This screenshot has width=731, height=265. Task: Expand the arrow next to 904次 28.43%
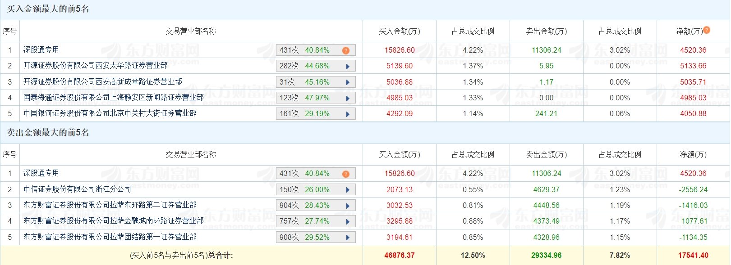click(x=348, y=206)
